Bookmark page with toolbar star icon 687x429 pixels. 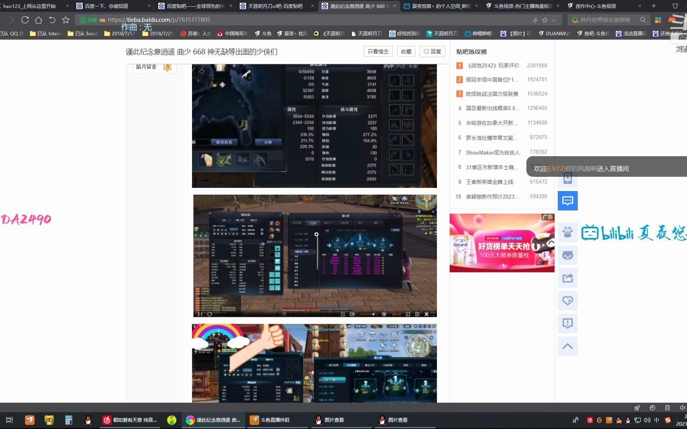click(66, 20)
